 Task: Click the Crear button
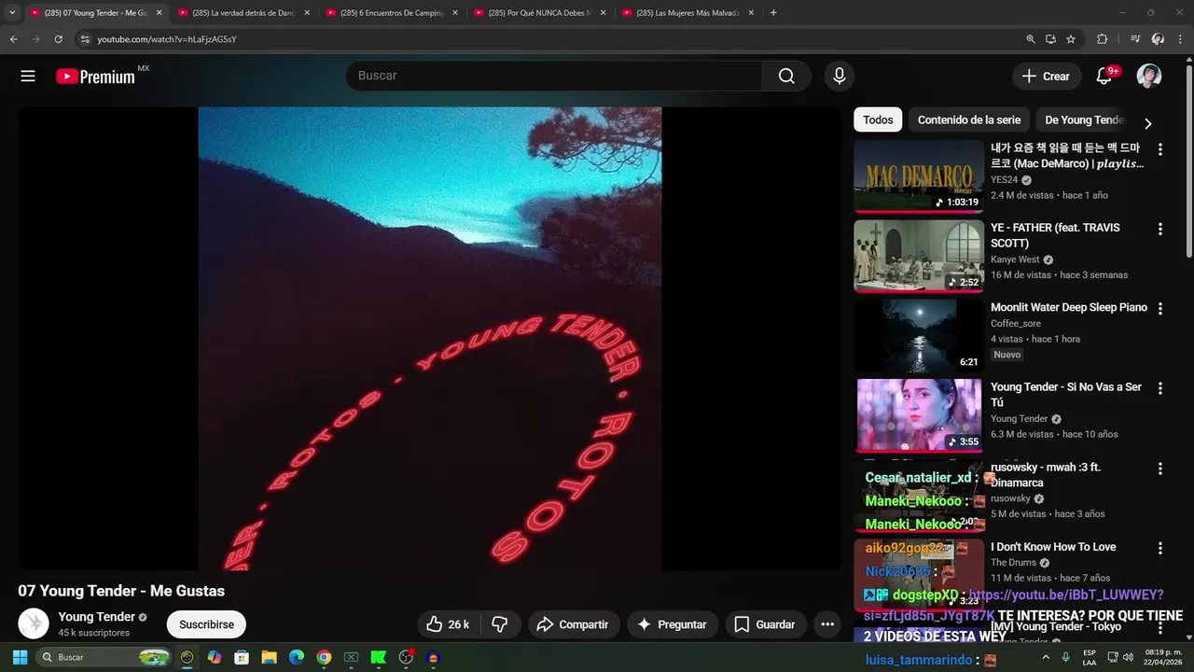point(1047,77)
